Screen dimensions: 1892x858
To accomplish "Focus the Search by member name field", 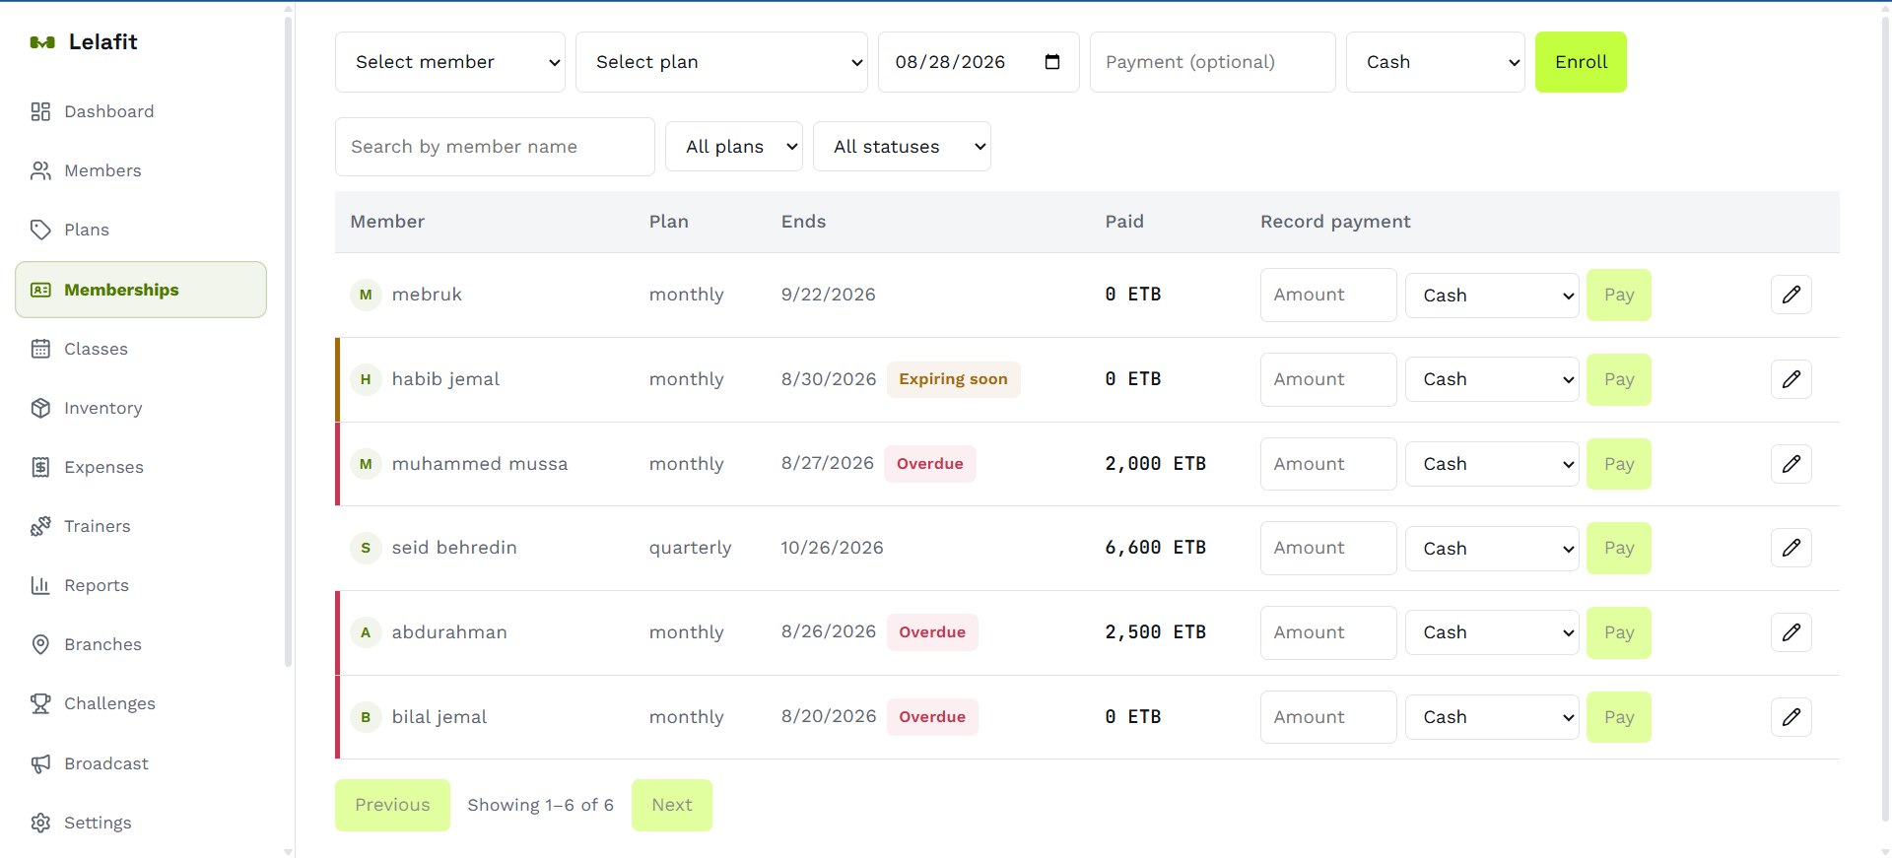I will [x=495, y=147].
